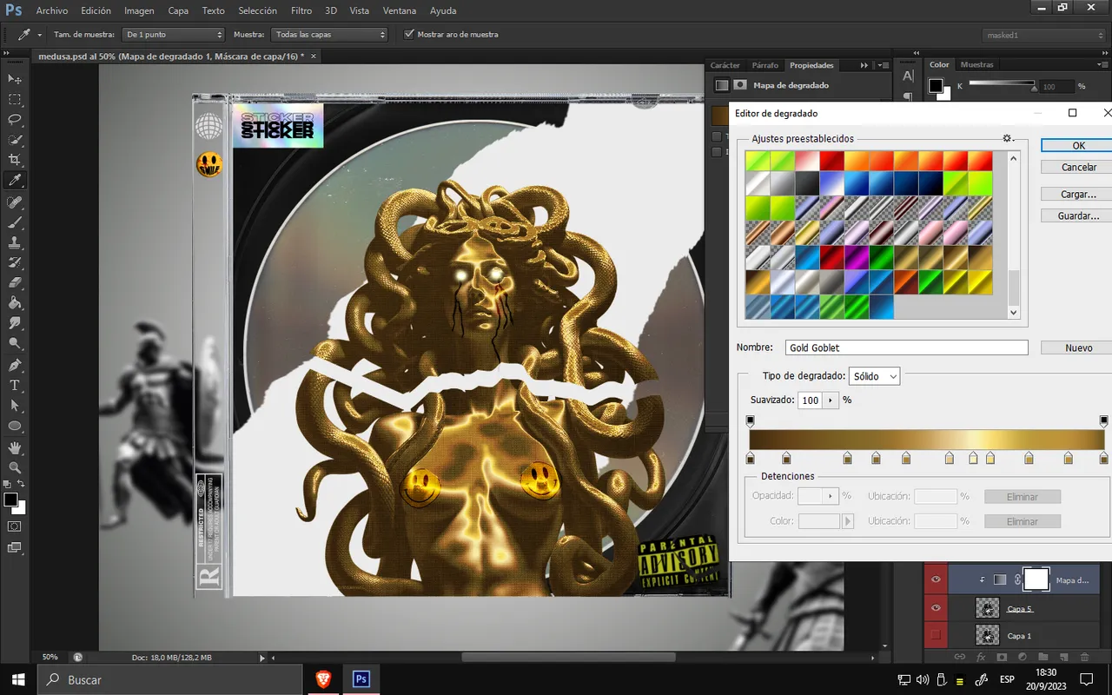
Task: Activate the Horizontal Type tool
Action: pyautogui.click(x=15, y=385)
